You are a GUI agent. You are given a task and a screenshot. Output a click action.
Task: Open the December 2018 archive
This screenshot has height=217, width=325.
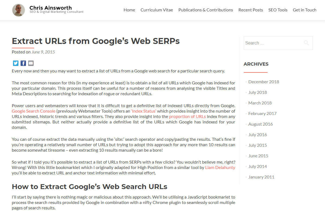[264, 82]
